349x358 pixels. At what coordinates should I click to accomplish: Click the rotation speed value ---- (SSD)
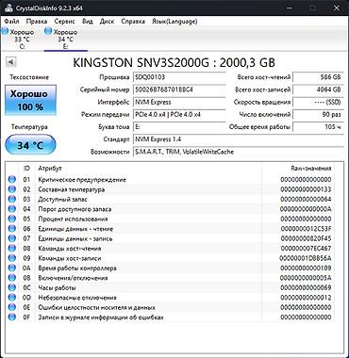pos(318,102)
